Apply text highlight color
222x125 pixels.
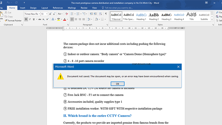59,19
